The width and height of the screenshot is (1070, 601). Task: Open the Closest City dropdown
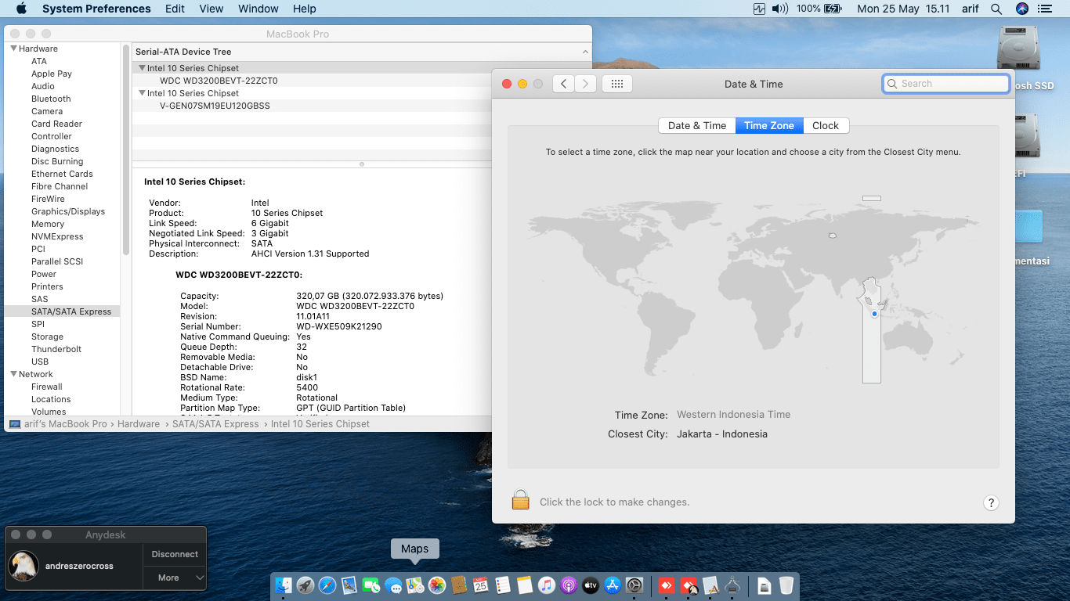(722, 434)
